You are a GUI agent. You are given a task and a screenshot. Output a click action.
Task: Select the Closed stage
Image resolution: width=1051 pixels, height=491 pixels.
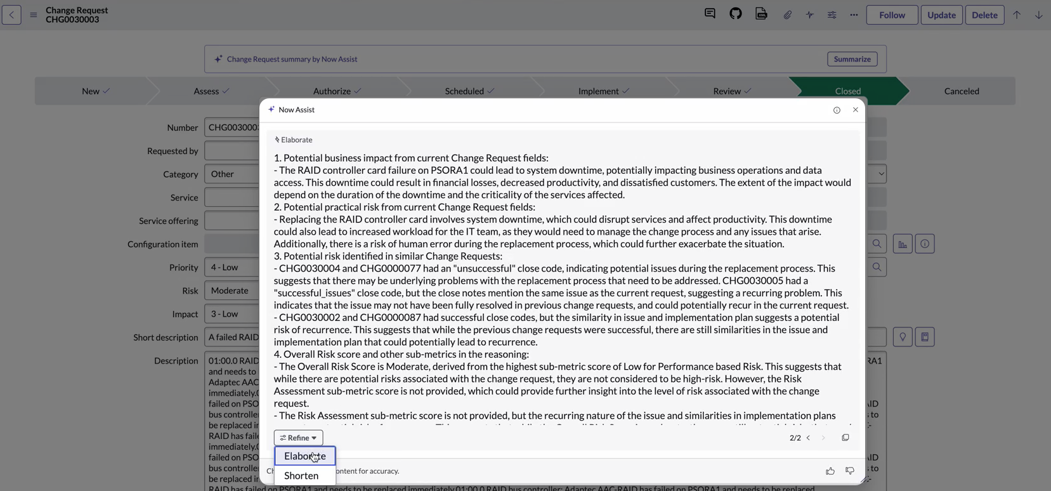pyautogui.click(x=848, y=91)
